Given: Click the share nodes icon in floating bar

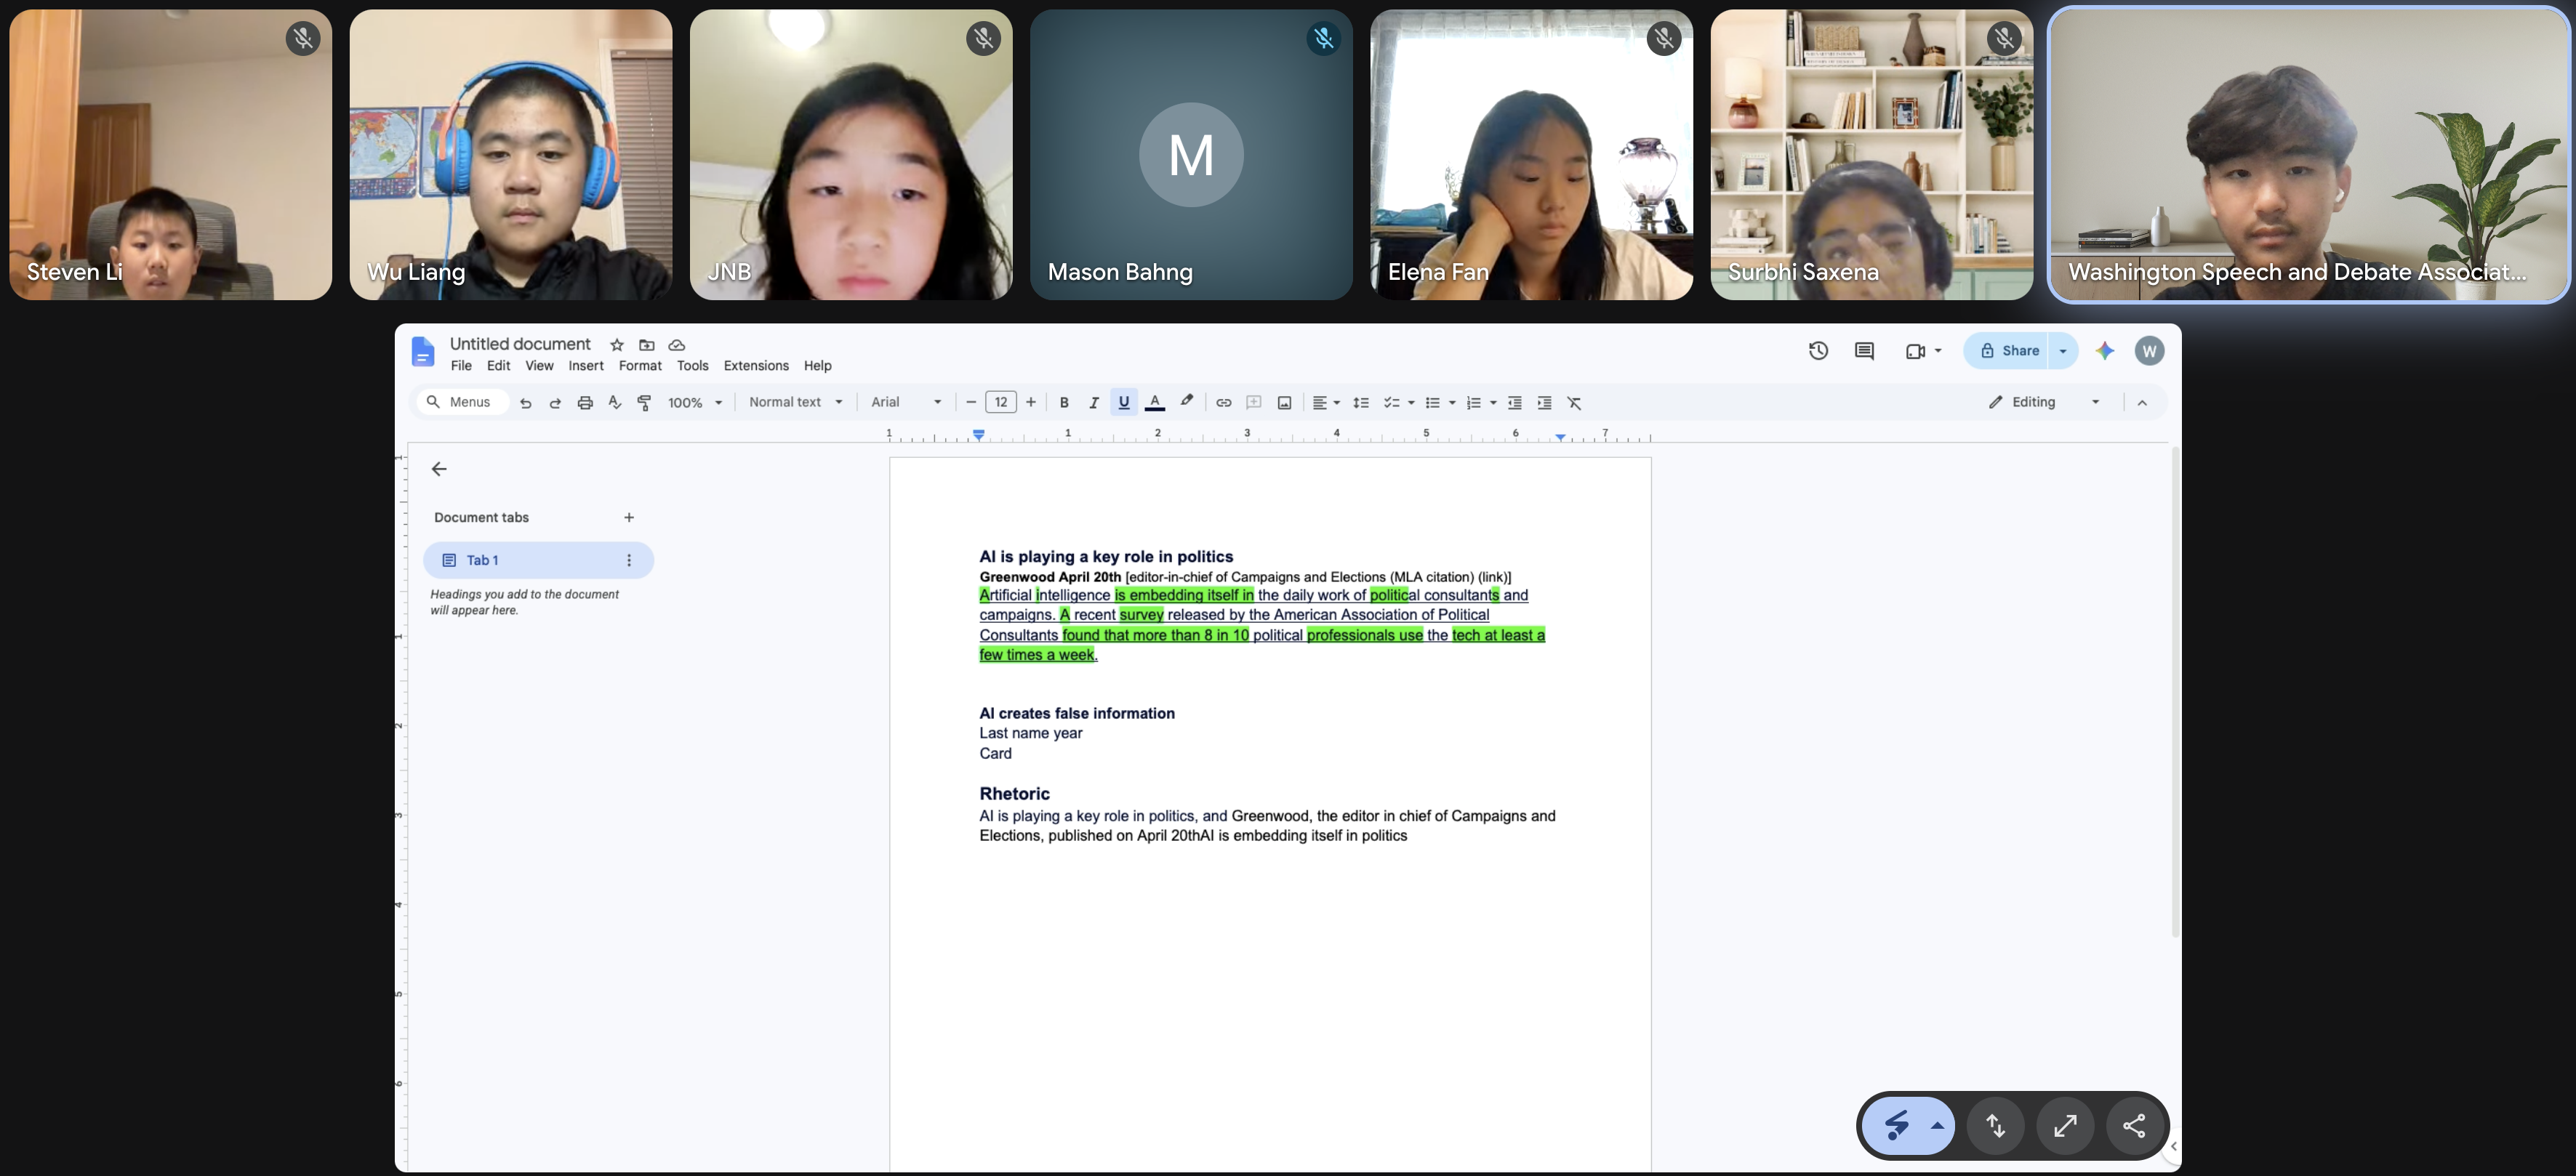Looking at the screenshot, I should (x=2134, y=1126).
